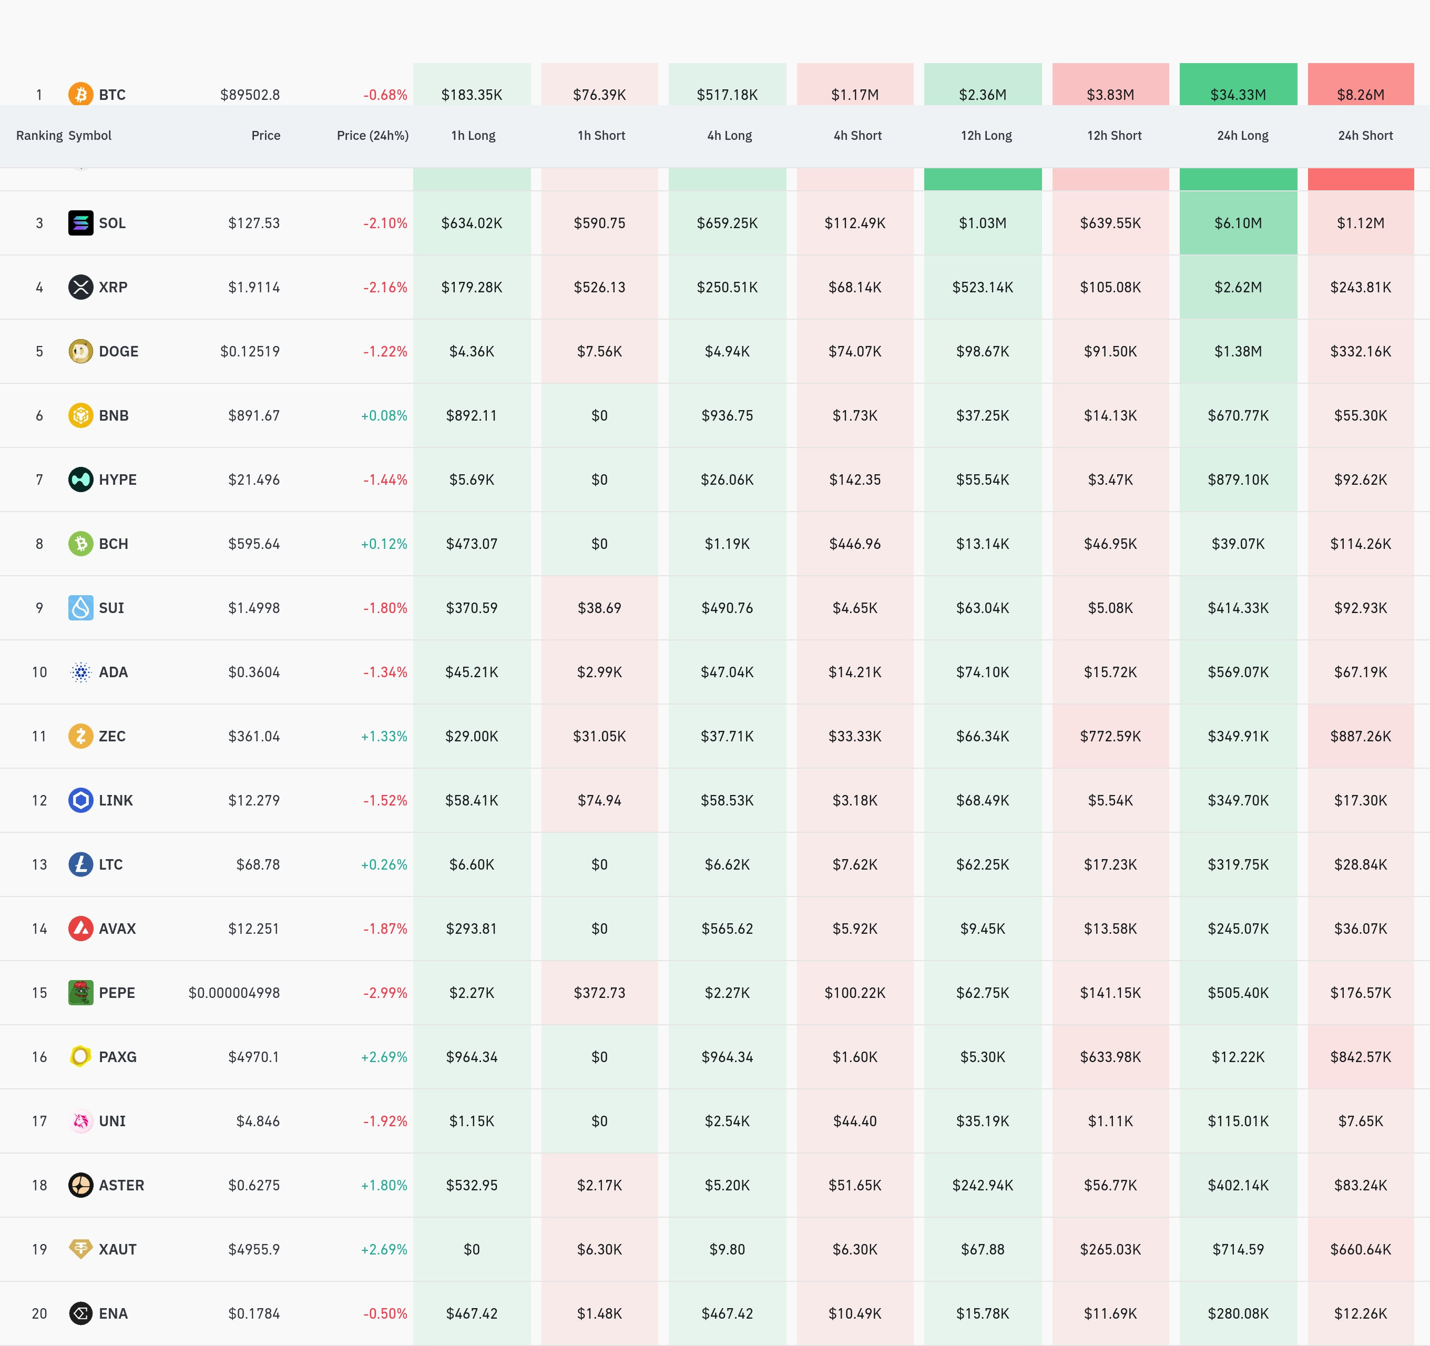The height and width of the screenshot is (1346, 1430).
Task: Click the Uniswap UNI unicorn icon
Action: [80, 1121]
